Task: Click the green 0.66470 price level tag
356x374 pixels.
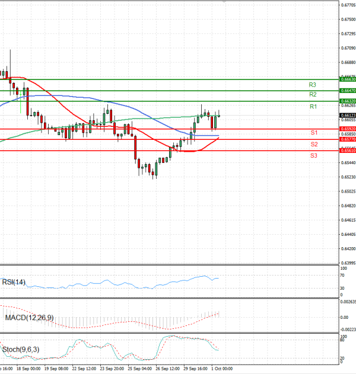Action: tap(347, 91)
